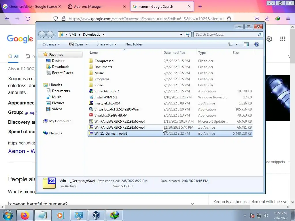Open VirtualBox from the taskbar
Image resolution: width=295 pixels, height=221 pixels.
[x=97, y=215]
